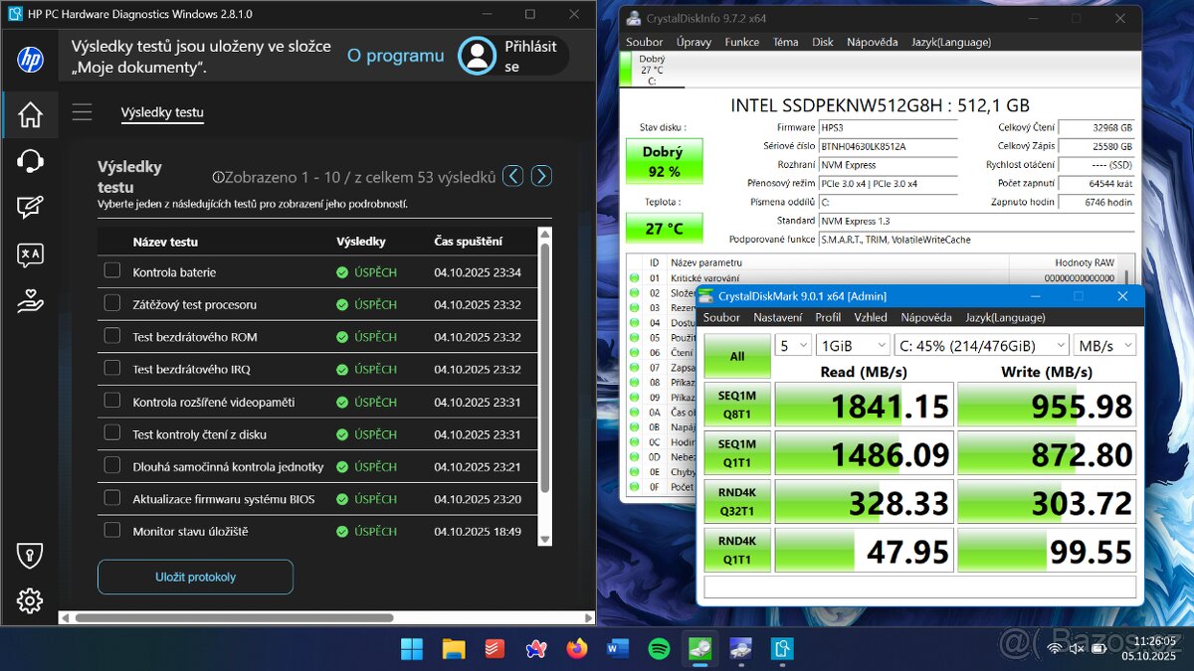
Task: Click the language translate sidebar icon
Action: (x=30, y=254)
